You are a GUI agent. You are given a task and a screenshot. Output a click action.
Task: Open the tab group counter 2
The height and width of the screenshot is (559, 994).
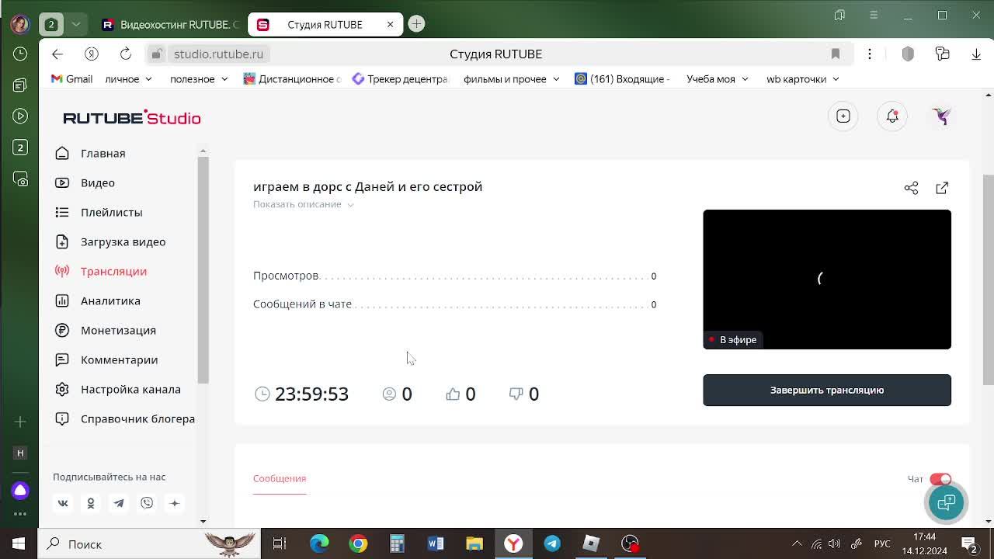51,24
